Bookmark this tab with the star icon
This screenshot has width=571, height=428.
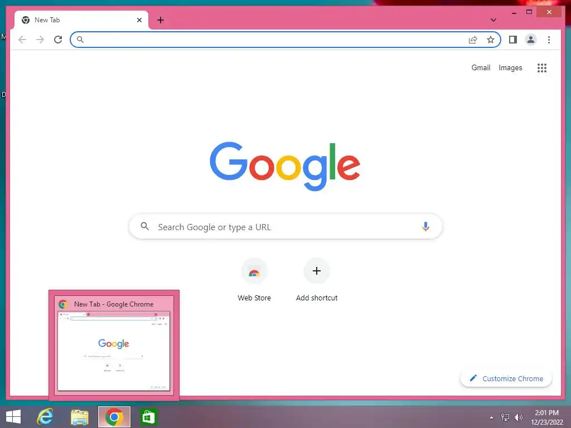(491, 40)
